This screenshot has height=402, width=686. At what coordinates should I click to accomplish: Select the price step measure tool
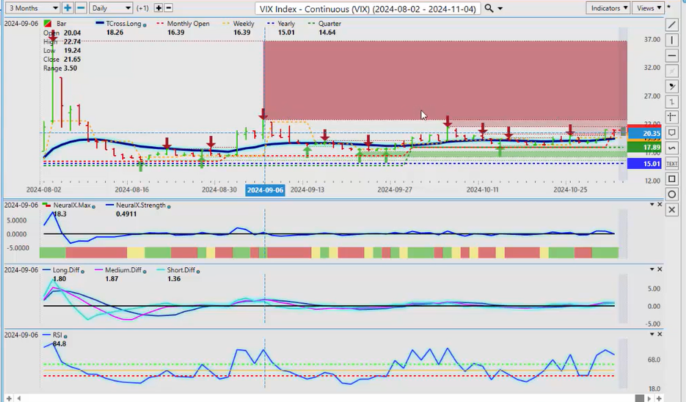point(671,101)
